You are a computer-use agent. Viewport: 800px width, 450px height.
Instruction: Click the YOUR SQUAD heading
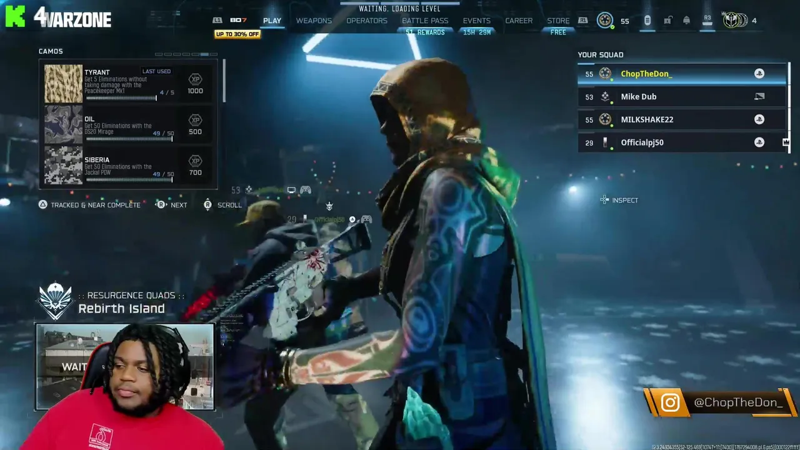pyautogui.click(x=600, y=55)
